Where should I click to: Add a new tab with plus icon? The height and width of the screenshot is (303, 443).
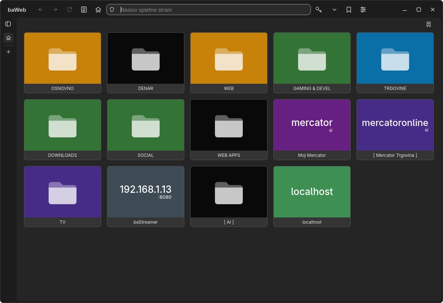pos(8,52)
